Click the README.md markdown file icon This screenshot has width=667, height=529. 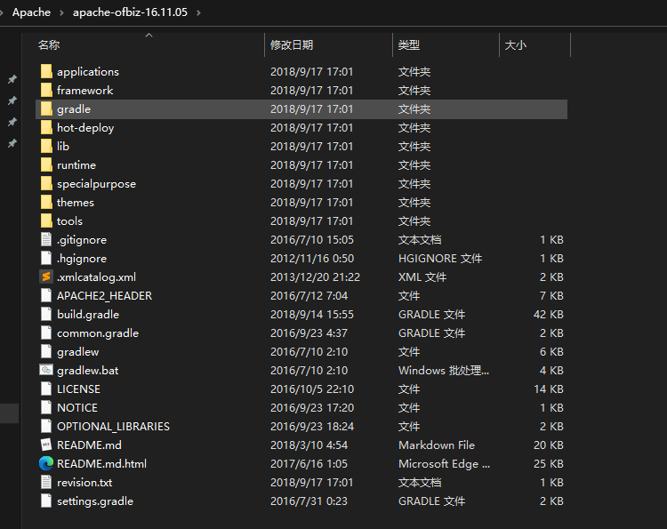click(x=46, y=445)
